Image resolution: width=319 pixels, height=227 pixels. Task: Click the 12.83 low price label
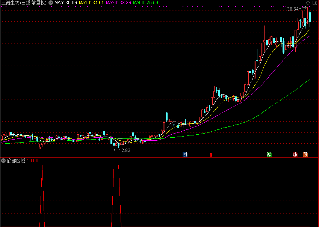coord(124,150)
